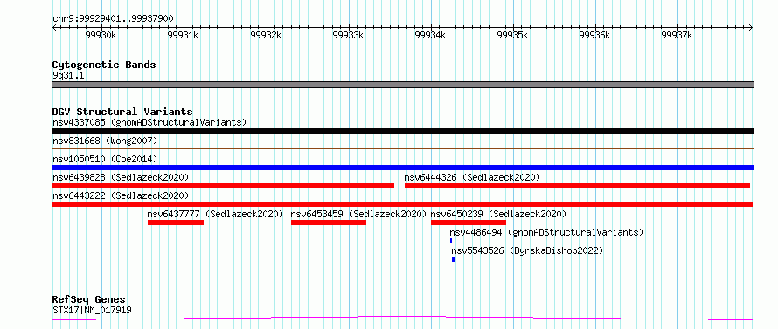This screenshot has width=778, height=329.
Task: Click the ruler's left end arrow
Action: pyautogui.click(x=54, y=28)
